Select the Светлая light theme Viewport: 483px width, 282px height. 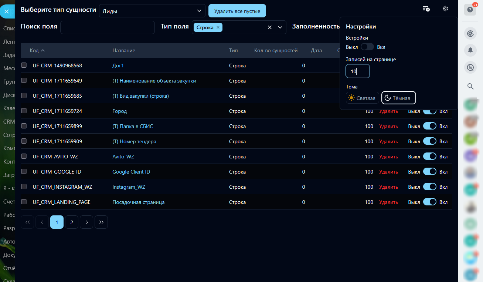[362, 98]
